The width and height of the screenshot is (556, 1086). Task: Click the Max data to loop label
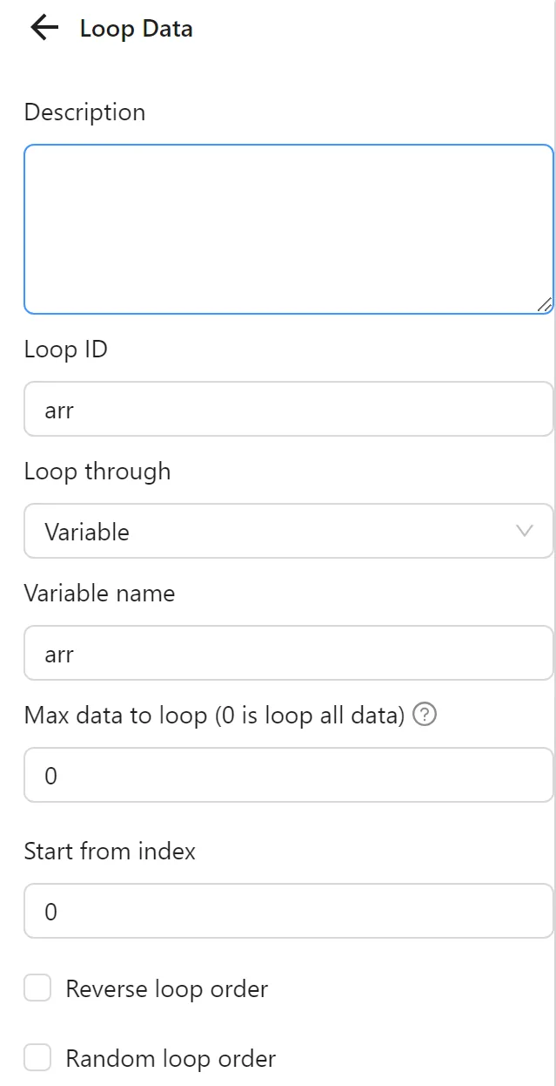216,715
